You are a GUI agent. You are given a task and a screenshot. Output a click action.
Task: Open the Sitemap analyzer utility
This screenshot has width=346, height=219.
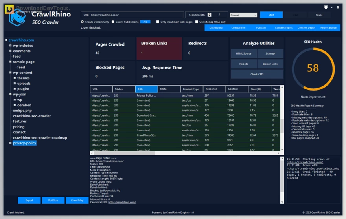click(270, 53)
